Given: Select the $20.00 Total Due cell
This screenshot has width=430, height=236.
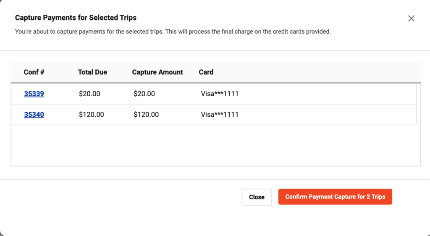Looking at the screenshot, I should point(89,94).
